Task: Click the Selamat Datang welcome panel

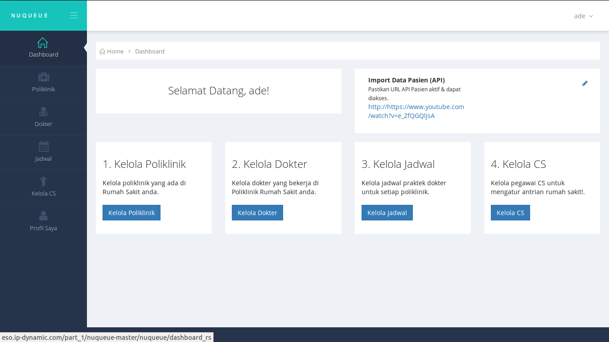Action: [218, 91]
